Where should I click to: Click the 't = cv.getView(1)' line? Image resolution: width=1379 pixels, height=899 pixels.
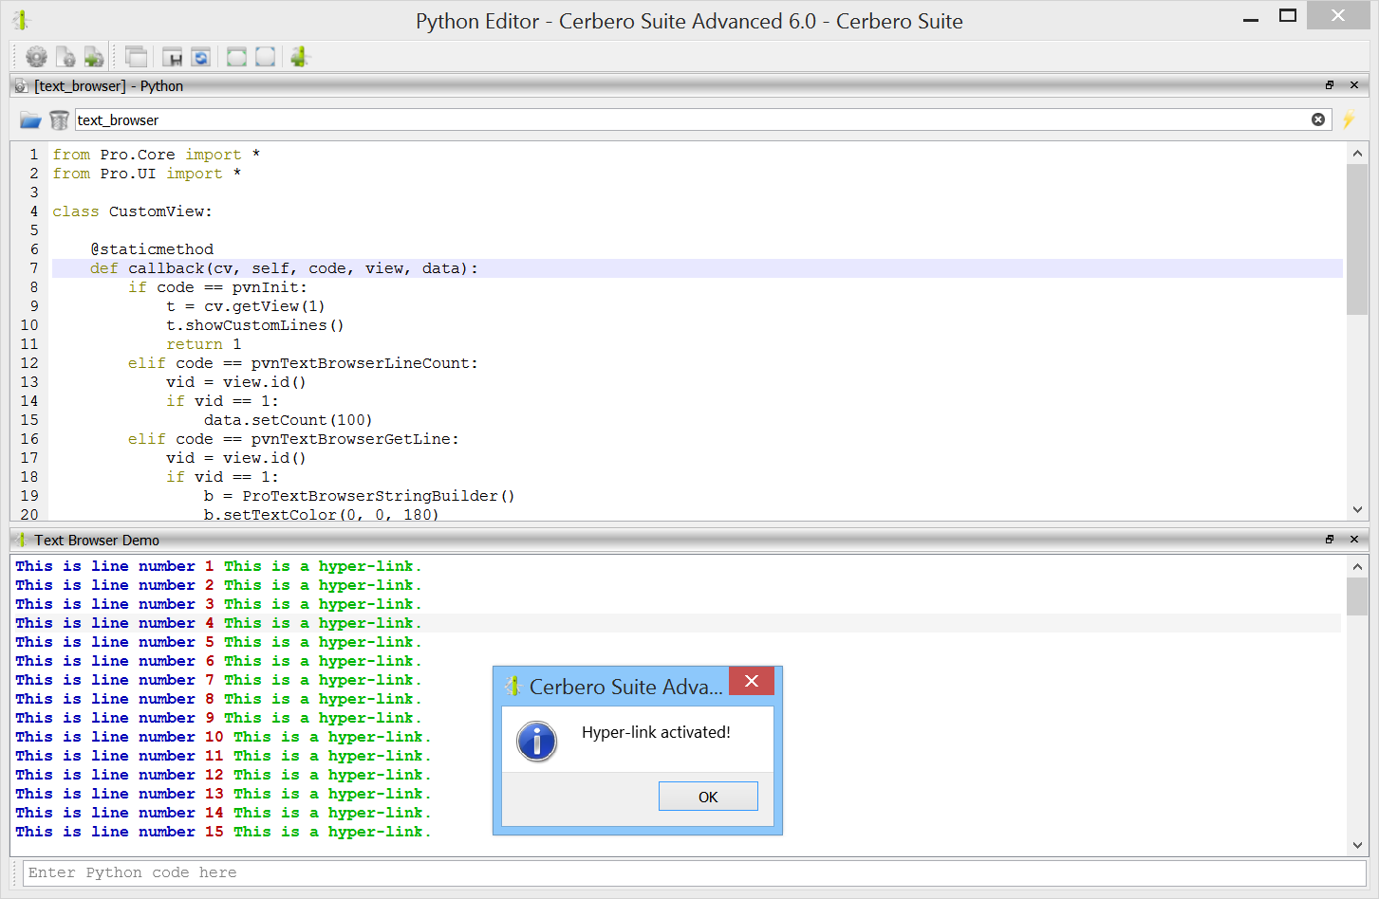[246, 306]
